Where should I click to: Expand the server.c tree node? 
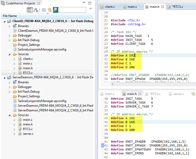[14, 134]
